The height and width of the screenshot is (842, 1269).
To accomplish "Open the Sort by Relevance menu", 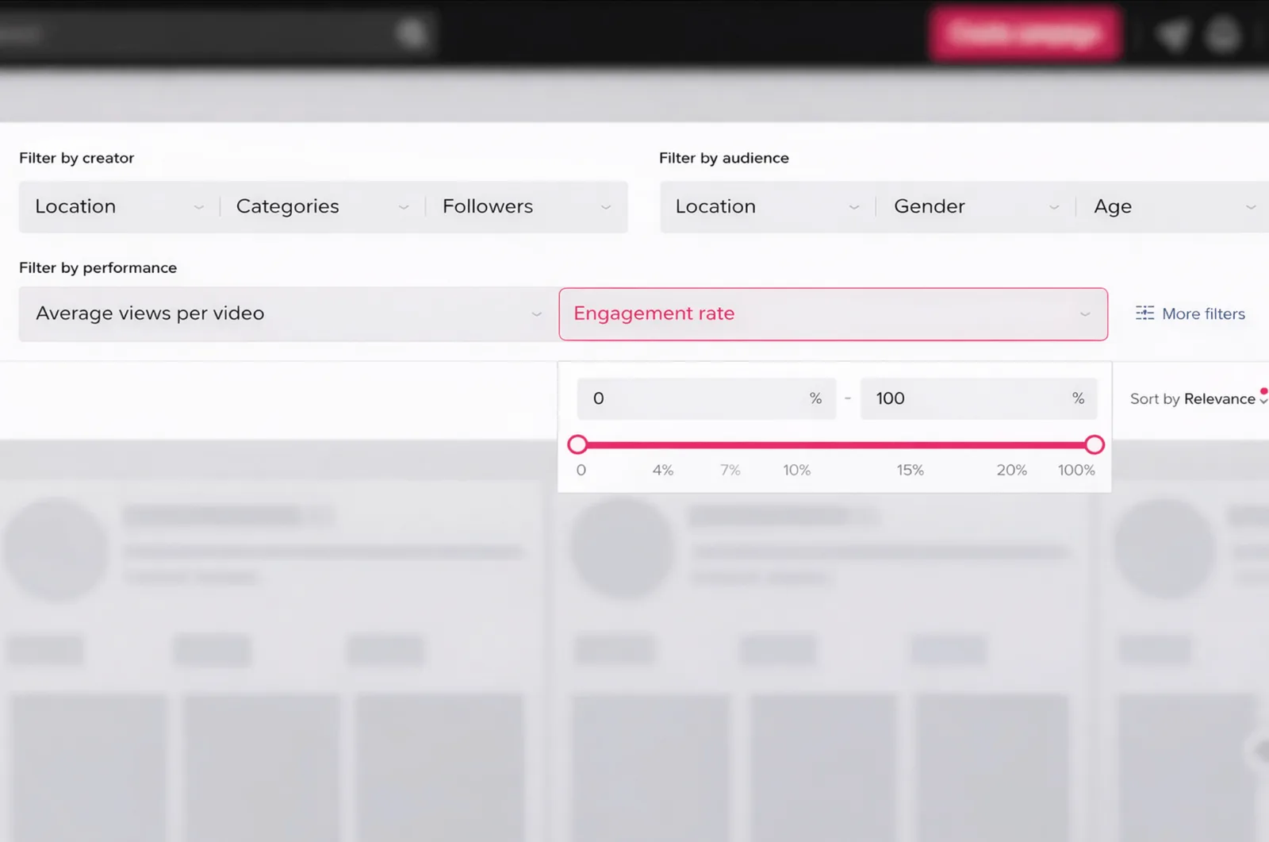I will click(x=1198, y=399).
